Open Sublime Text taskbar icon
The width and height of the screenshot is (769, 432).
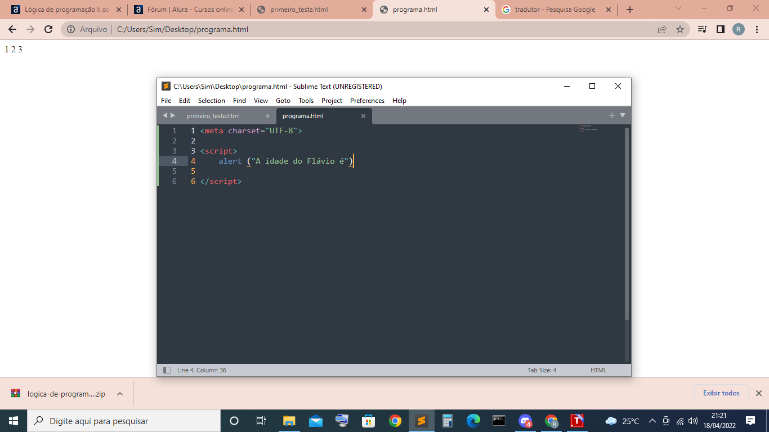coord(421,421)
